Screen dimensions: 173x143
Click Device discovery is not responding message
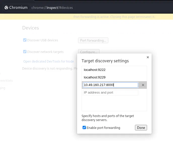pyautogui.click(x=50, y=69)
